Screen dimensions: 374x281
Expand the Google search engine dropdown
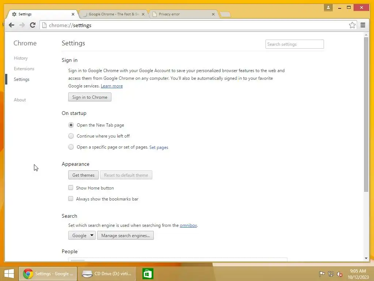(x=82, y=235)
